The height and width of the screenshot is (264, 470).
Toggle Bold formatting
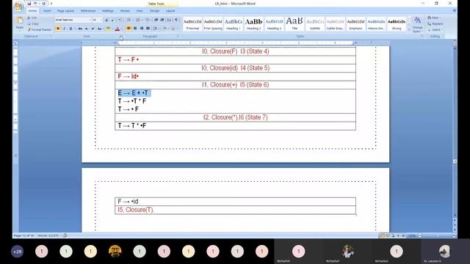pos(58,29)
